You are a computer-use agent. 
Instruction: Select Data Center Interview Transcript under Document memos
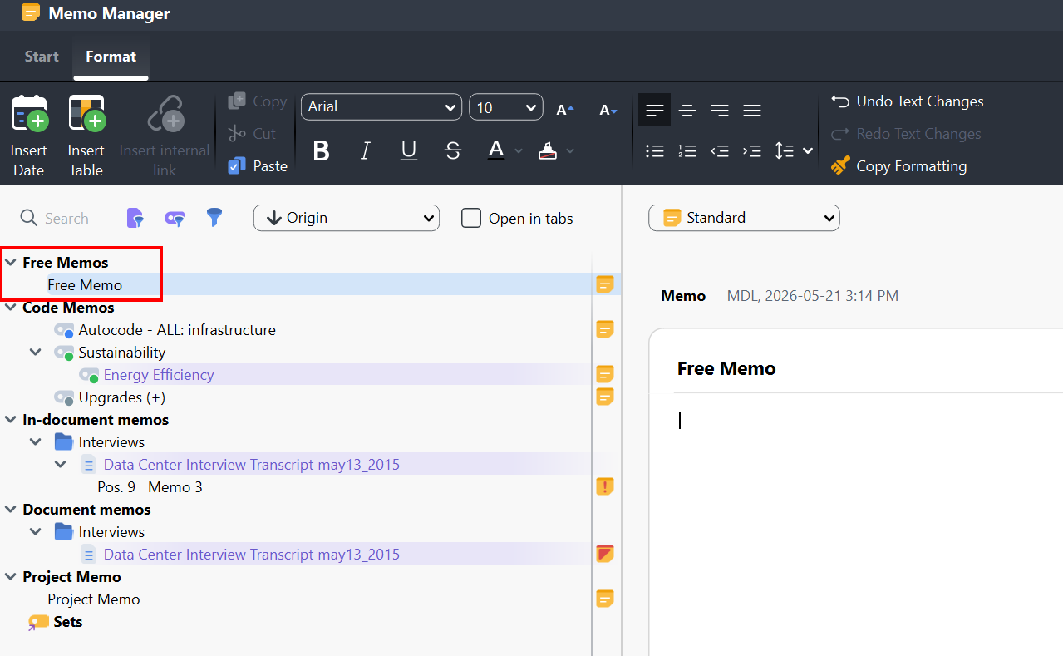pyautogui.click(x=251, y=555)
